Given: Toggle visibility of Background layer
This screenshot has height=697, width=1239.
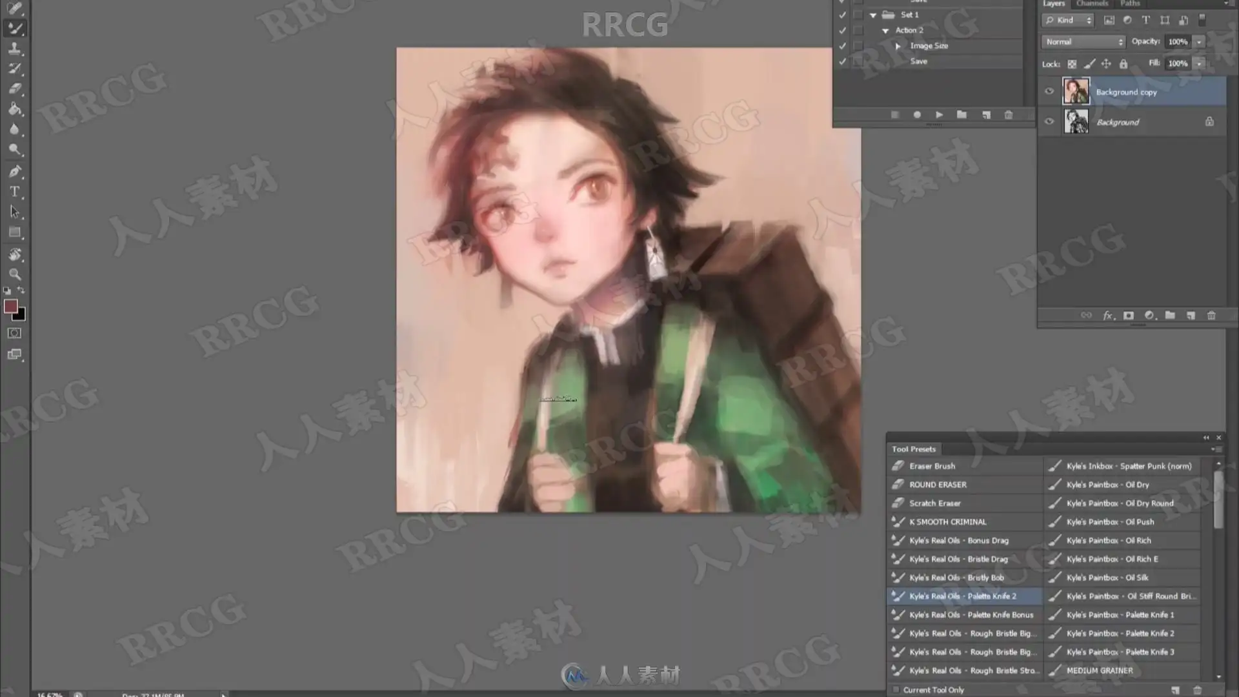Looking at the screenshot, I should coord(1049,121).
